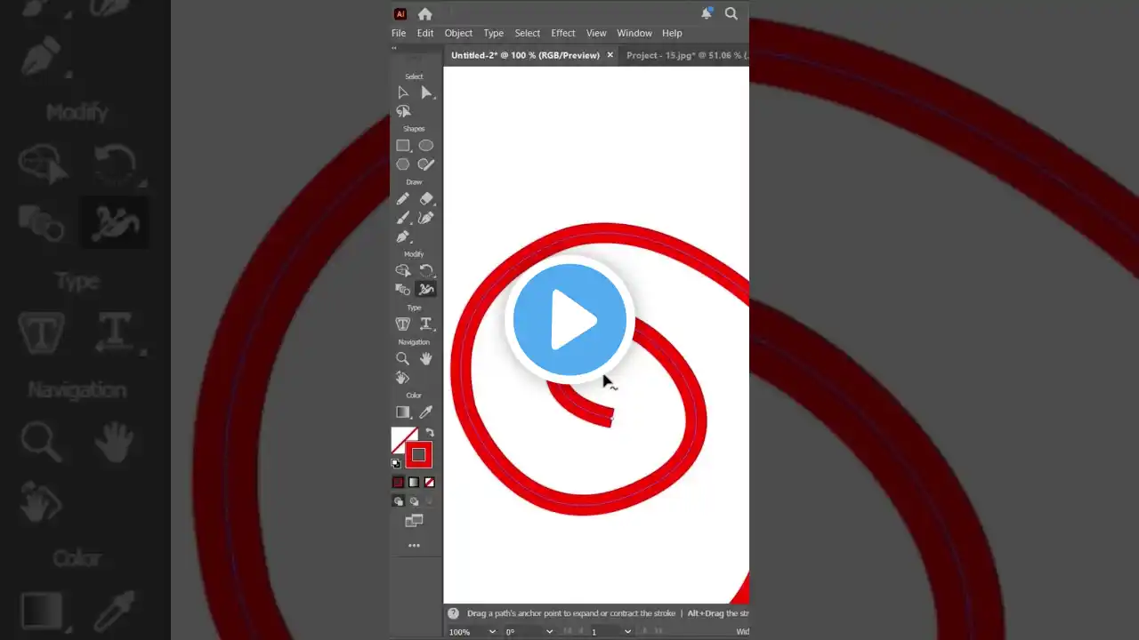1139x640 pixels.
Task: Switch to the Project - 15.jpg tab
Action: [x=685, y=55]
